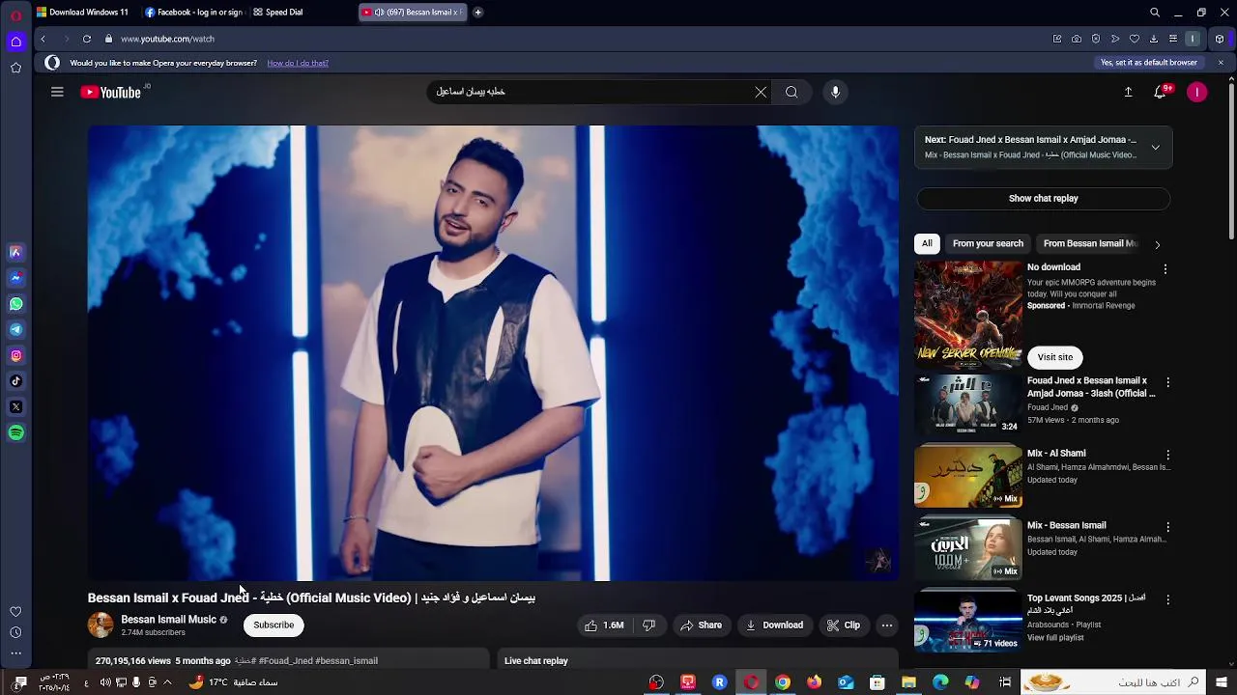Like the video with 1.6M likes

pyautogui.click(x=604, y=625)
